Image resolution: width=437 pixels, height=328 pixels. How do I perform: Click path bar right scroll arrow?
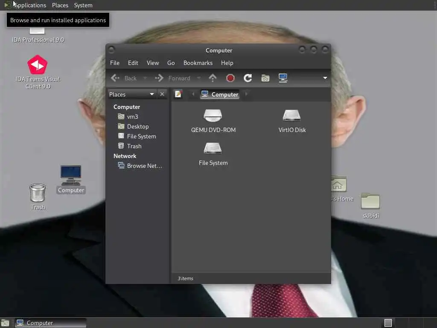tap(246, 94)
